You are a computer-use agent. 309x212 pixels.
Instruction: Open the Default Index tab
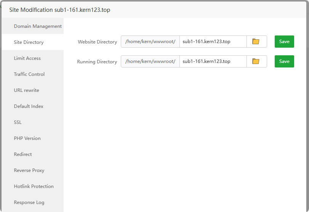33,106
